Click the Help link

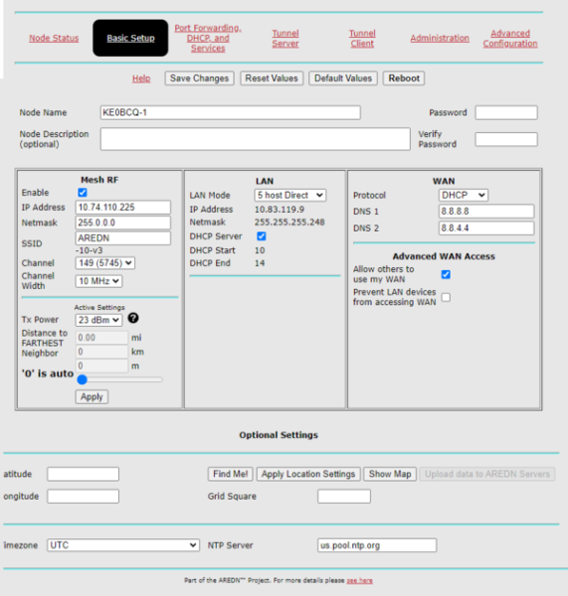(x=141, y=78)
